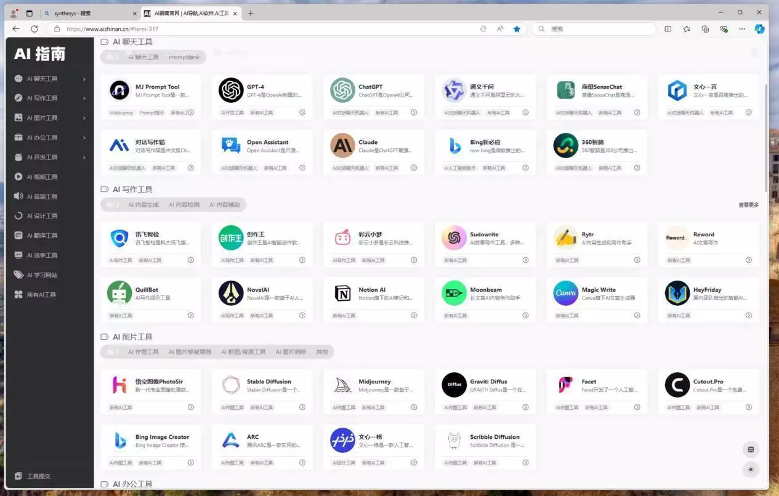Image resolution: width=779 pixels, height=496 pixels.
Task: Expand AI 开发工具 sidebar chevron
Action: [x=84, y=158]
